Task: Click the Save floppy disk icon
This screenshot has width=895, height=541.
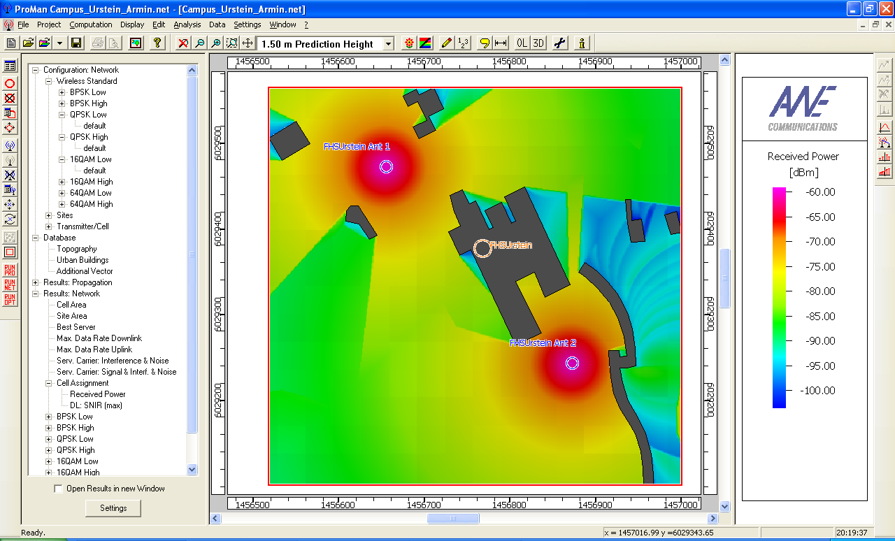Action: [76, 43]
